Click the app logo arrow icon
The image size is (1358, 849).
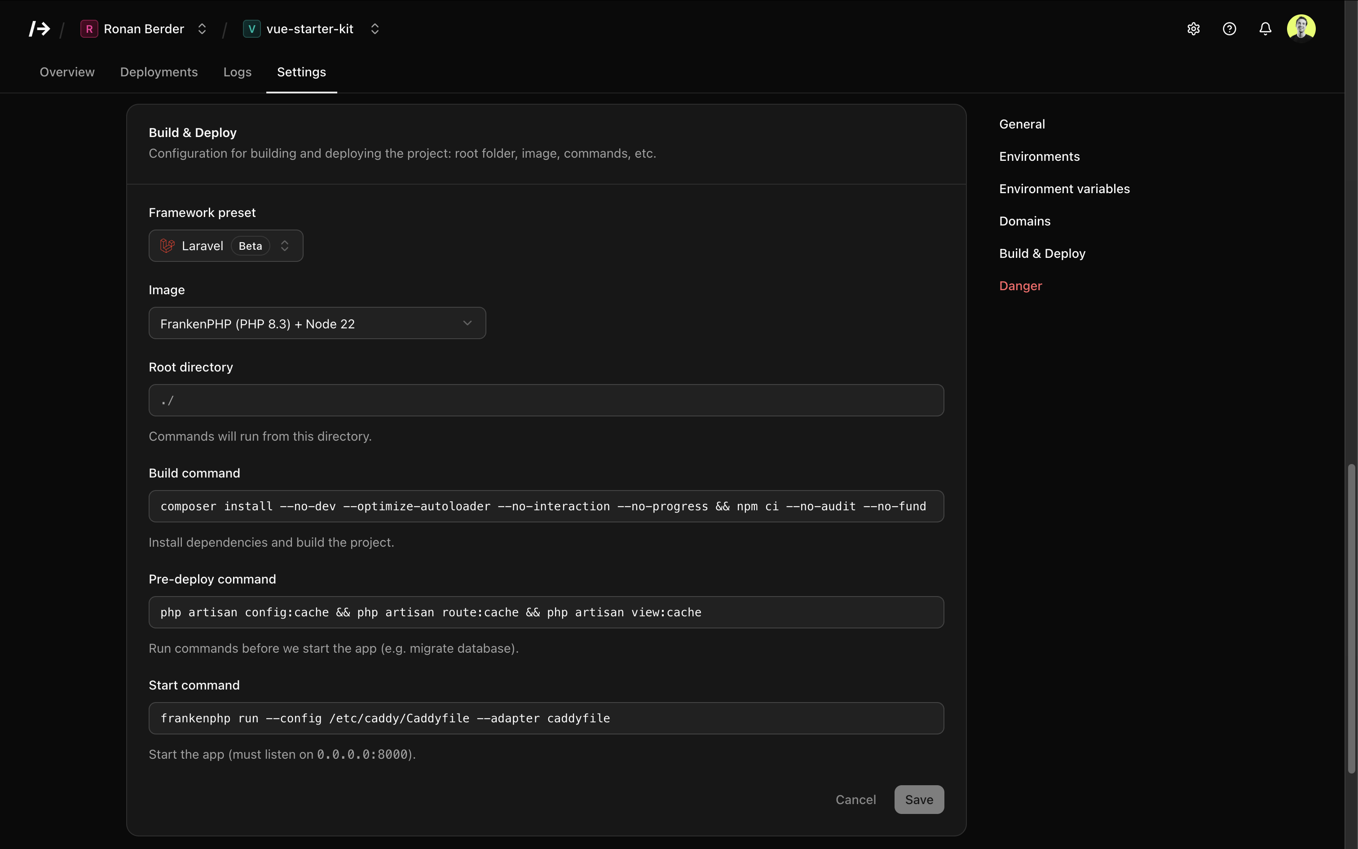click(40, 29)
